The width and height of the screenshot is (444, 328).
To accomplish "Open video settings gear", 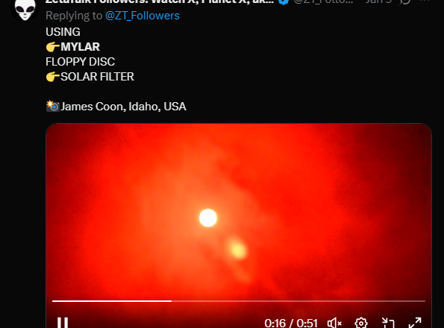I will (361, 323).
